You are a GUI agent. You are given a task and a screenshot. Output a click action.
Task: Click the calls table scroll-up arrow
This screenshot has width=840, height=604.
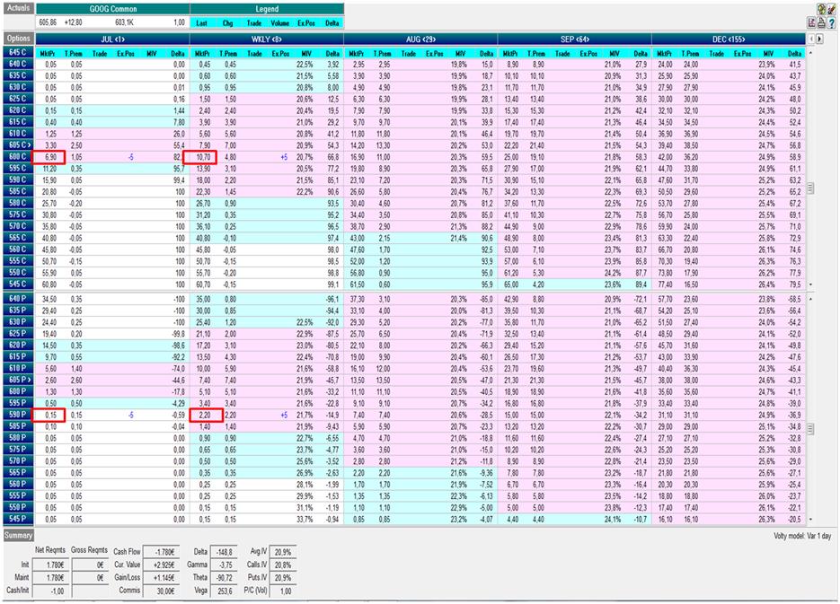tap(810, 53)
